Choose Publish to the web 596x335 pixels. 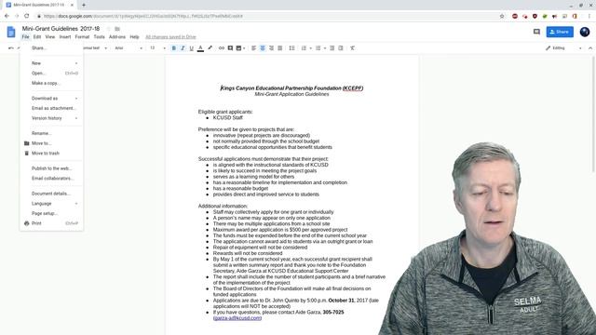52,168
